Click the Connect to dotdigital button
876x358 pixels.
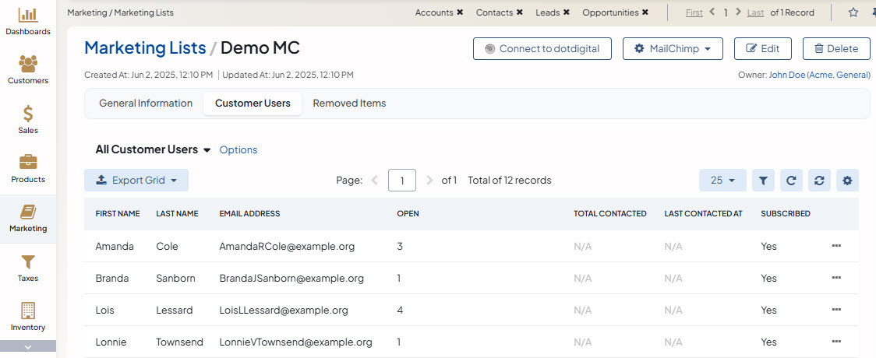coord(542,48)
